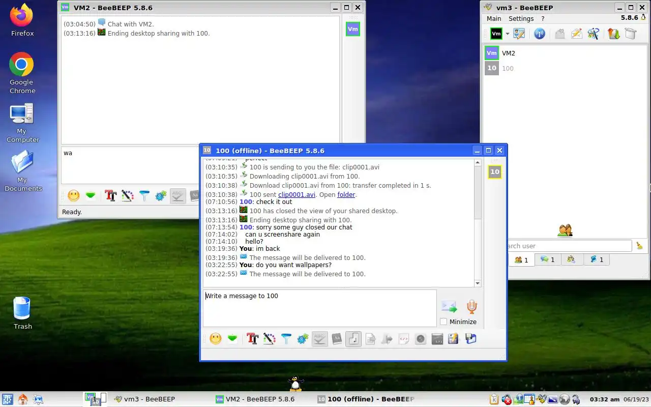651x407 pixels.
Task: Switch to the saved chats tab in vm3
Action: 596,259
